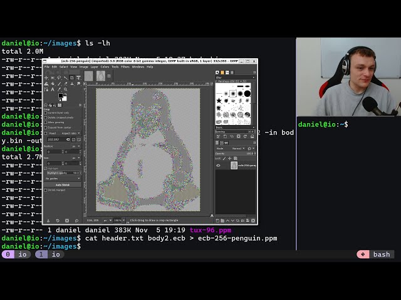Open the Filters menu

[x=125, y=67]
